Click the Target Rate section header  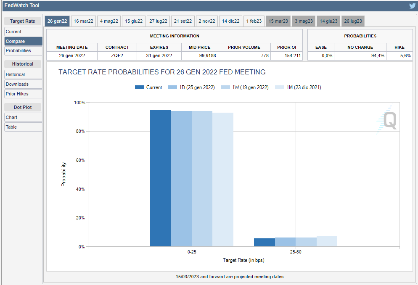pyautogui.click(x=23, y=21)
